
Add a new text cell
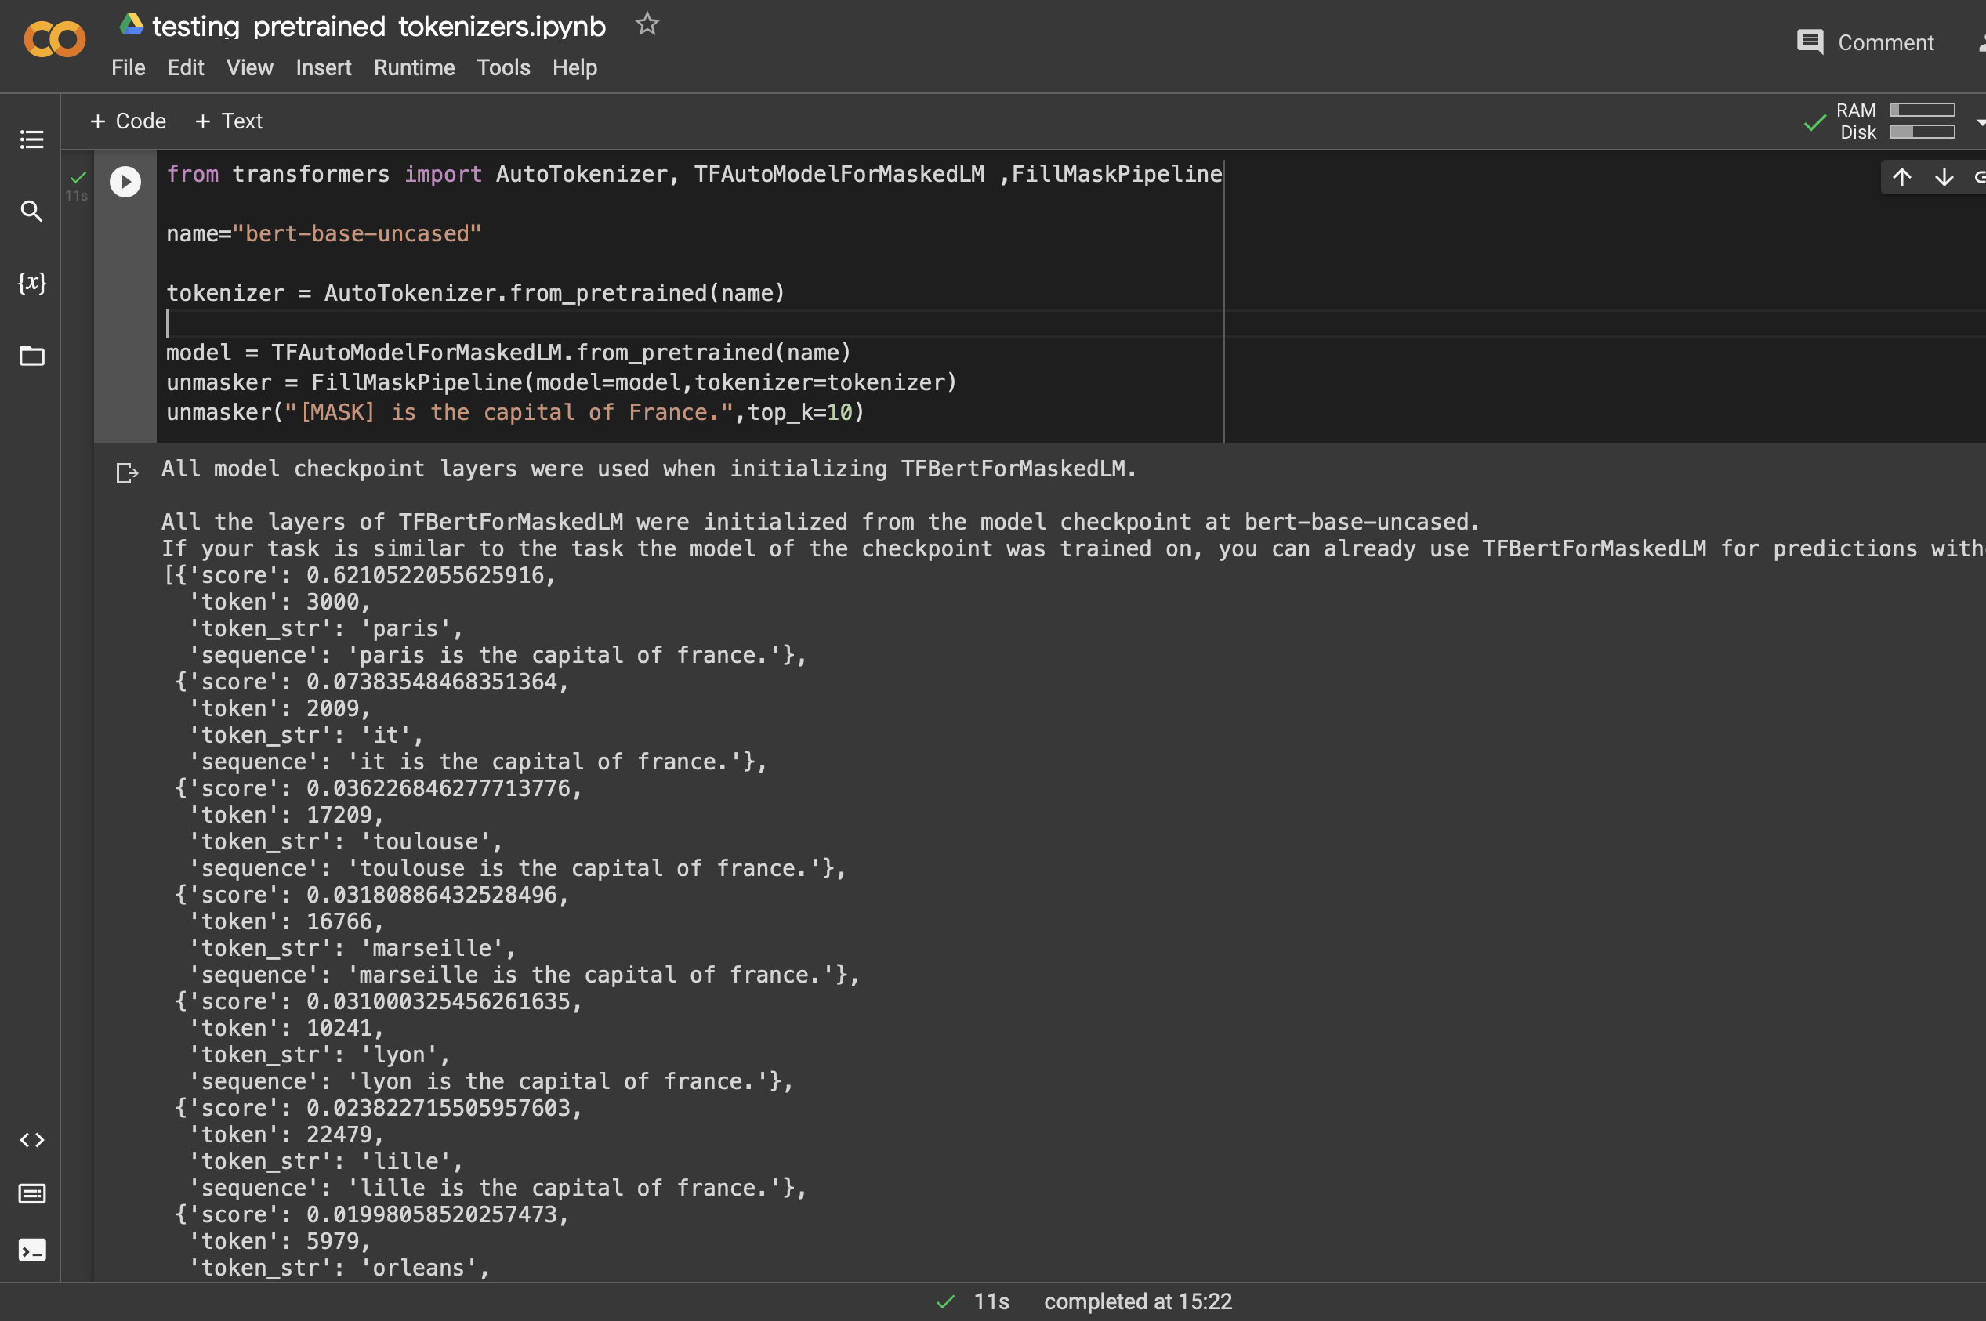(x=227, y=121)
